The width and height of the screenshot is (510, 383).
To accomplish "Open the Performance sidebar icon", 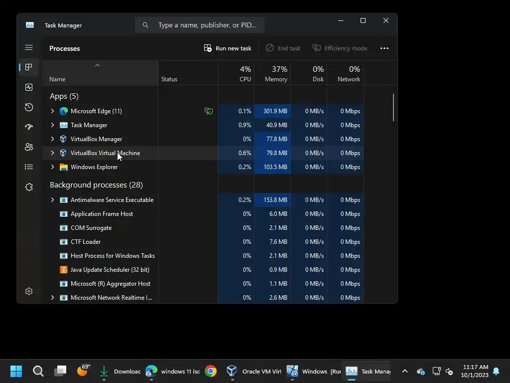I will tap(29, 87).
